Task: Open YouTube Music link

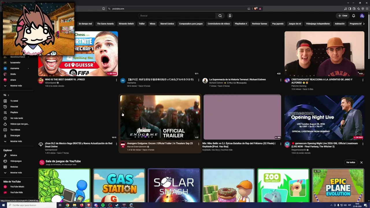Action: (17, 187)
